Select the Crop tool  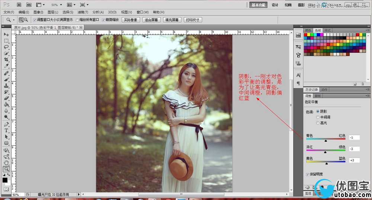[6, 60]
